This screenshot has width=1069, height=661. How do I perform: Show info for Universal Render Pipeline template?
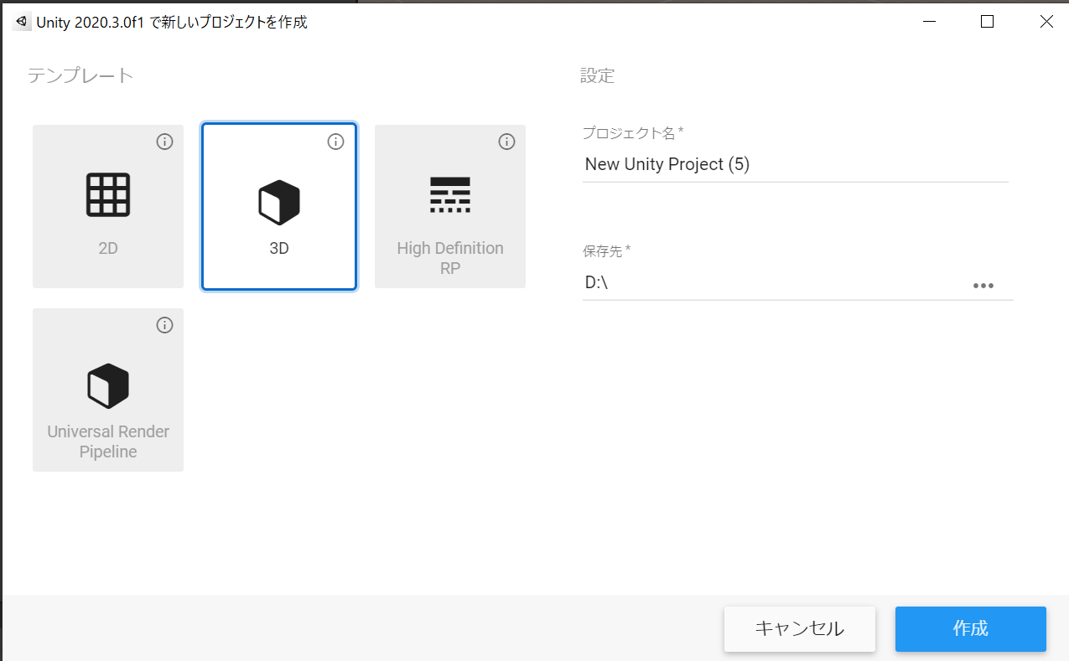tap(164, 325)
